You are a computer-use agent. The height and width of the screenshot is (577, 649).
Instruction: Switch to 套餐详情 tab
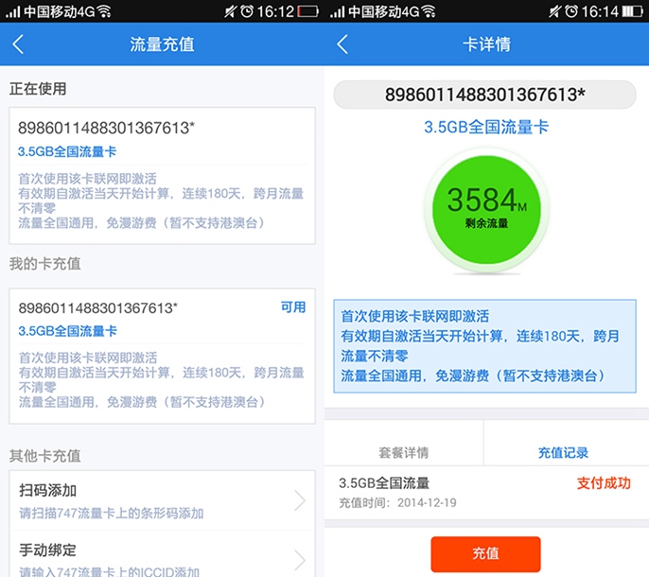click(x=404, y=452)
